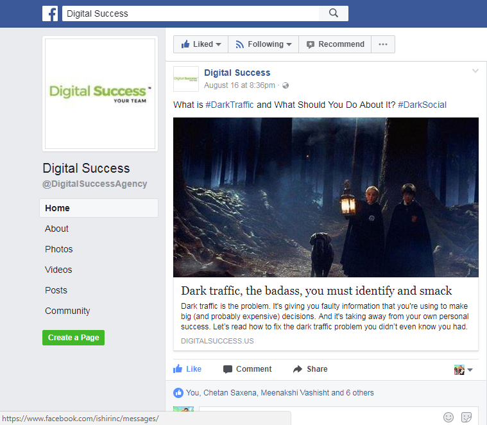The width and height of the screenshot is (487, 425).
Task: Click the emoji smiley icon
Action: [x=448, y=417]
